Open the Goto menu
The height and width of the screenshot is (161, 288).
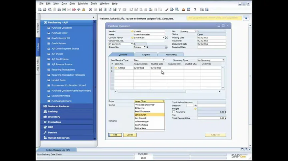(72, 4)
